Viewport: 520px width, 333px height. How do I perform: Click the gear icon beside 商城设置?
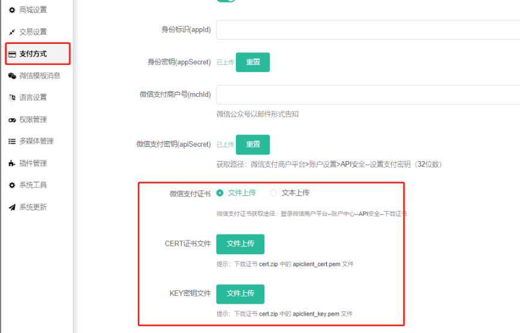[12, 10]
